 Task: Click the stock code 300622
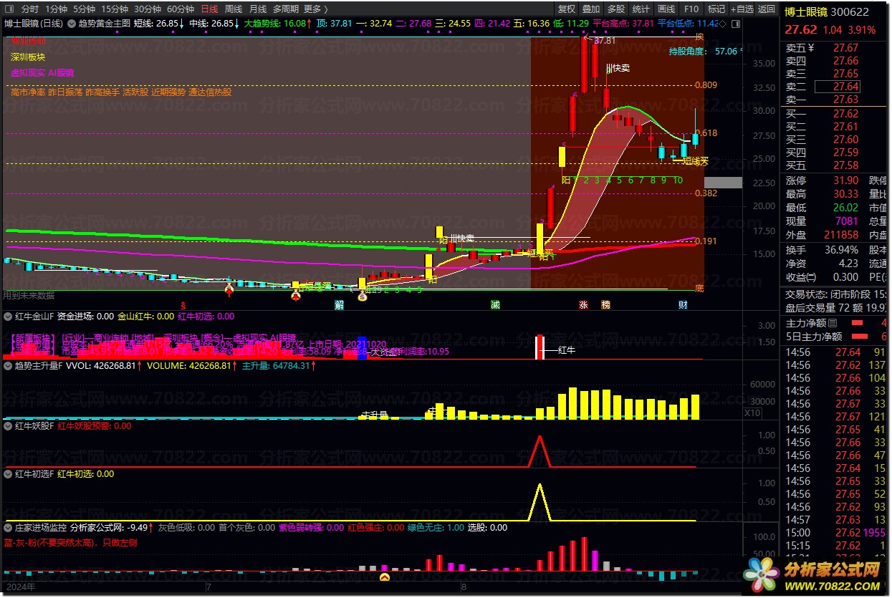point(850,12)
